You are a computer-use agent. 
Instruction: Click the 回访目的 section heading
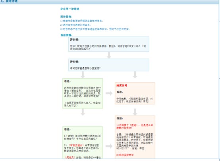pos(66,17)
